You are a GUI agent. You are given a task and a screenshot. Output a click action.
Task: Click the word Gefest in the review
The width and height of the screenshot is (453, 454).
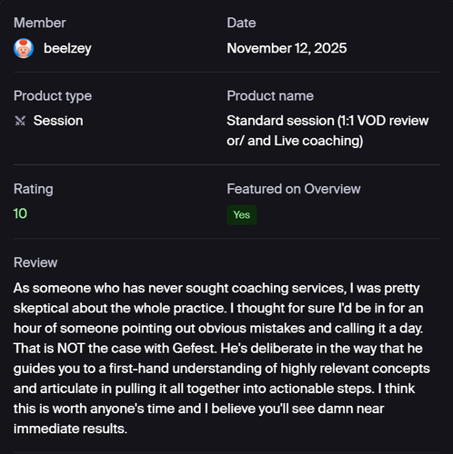195,349
